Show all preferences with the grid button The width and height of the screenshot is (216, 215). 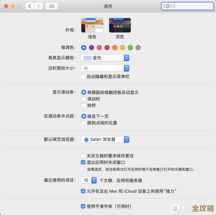tap(51, 6)
